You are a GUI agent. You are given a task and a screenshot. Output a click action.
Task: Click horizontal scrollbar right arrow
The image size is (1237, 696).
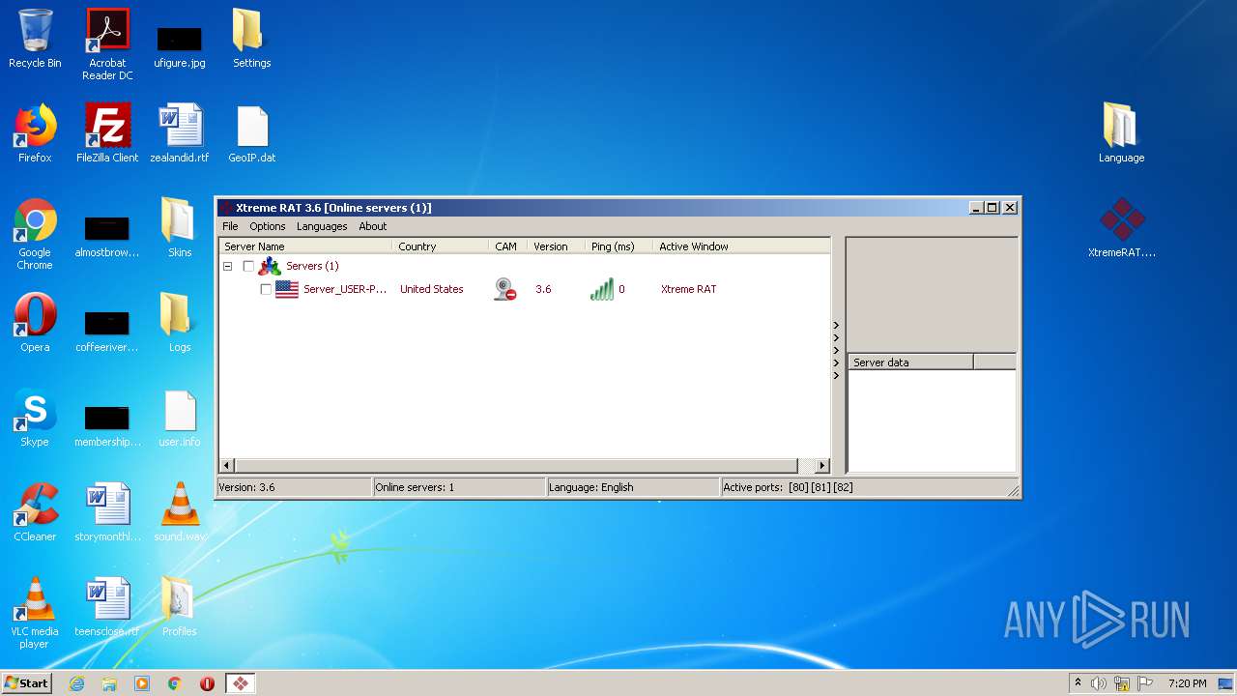point(822,466)
